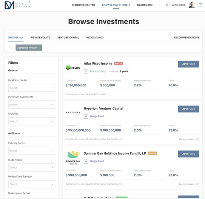The height and width of the screenshot is (199, 205).
Task: Open the Fund Size / AUM dropdown
Action: point(32,88)
